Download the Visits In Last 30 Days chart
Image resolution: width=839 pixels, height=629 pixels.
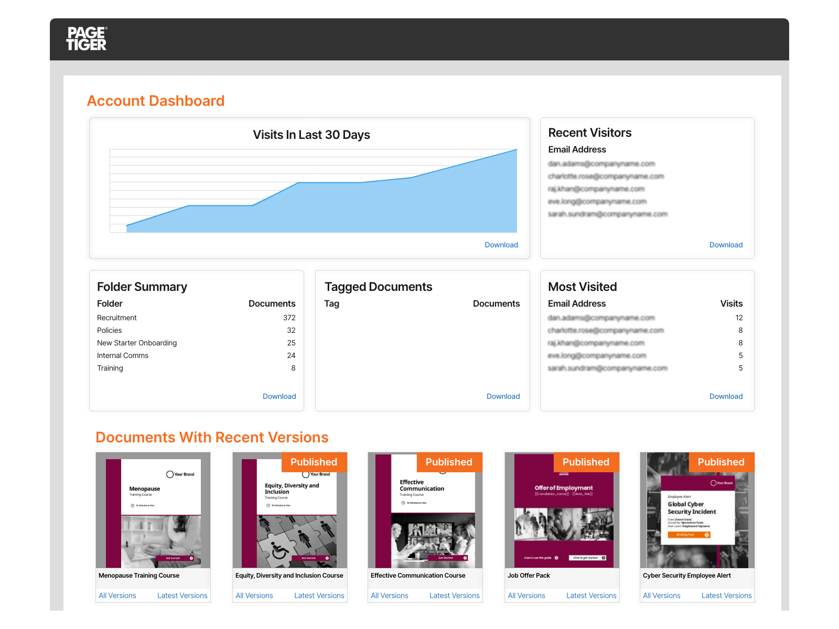501,245
